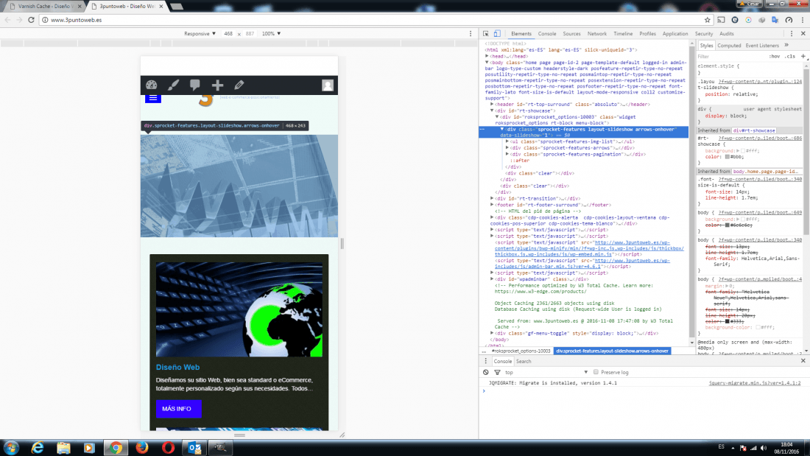Expand the head element node
This screenshot has width=810, height=456.
[487, 56]
